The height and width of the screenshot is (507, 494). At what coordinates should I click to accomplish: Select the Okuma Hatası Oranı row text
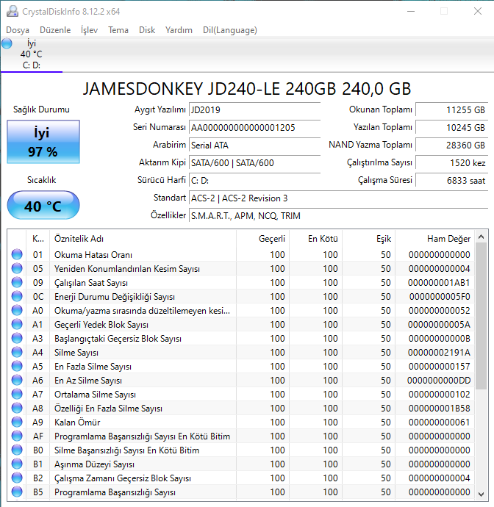(x=93, y=255)
